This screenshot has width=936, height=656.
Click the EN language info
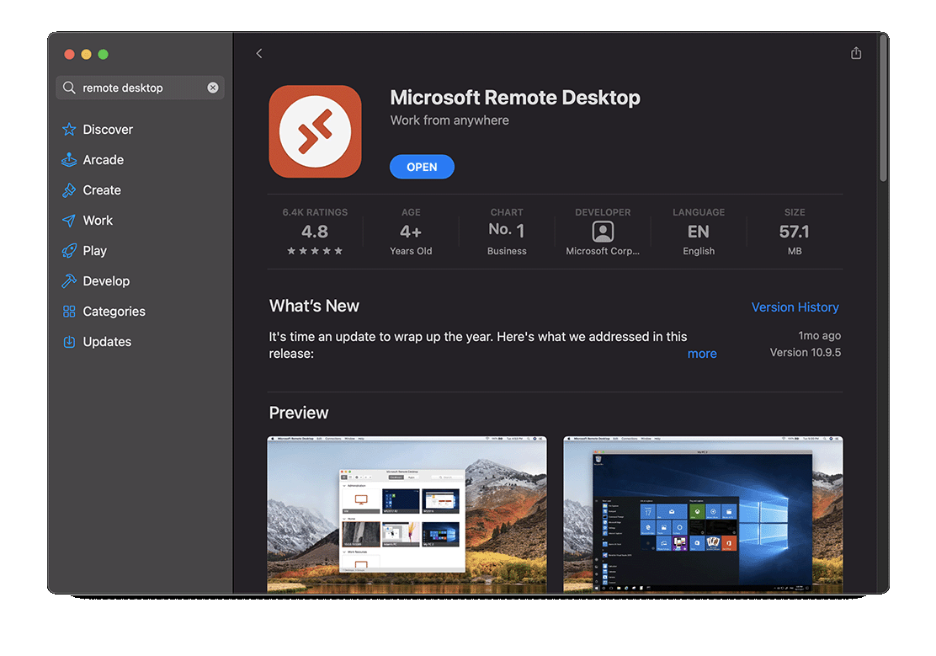pyautogui.click(x=699, y=232)
